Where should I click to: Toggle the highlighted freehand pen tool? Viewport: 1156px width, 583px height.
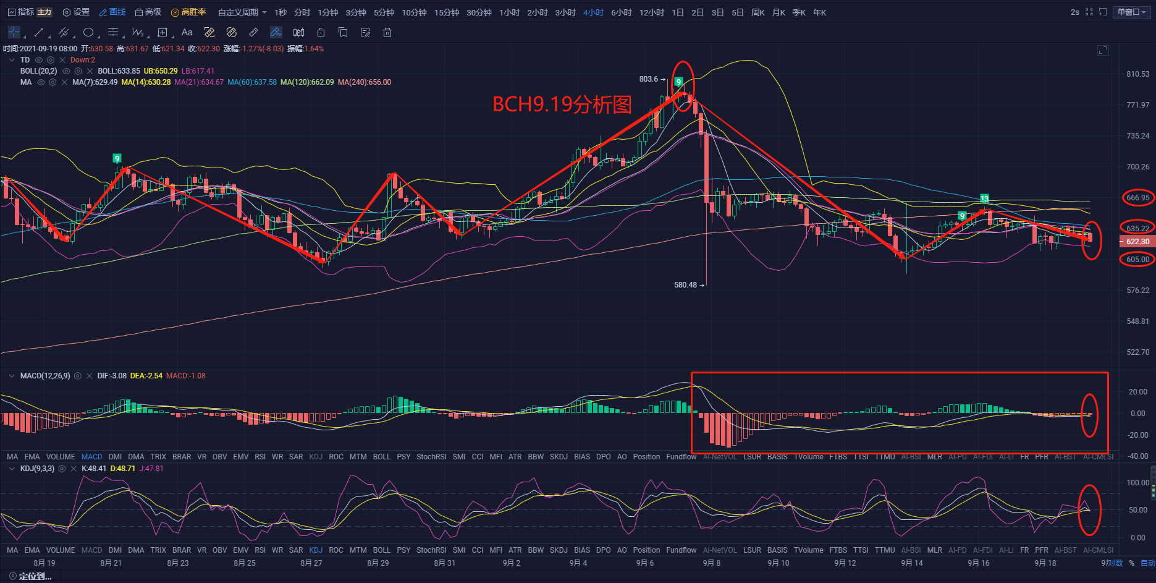[276, 32]
